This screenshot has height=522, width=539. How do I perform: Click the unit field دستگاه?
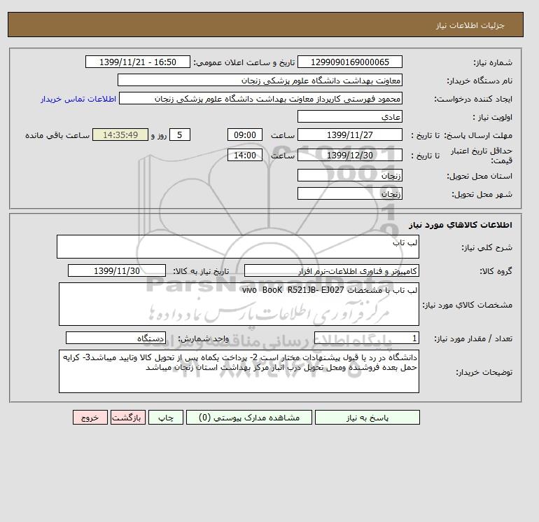point(115,338)
